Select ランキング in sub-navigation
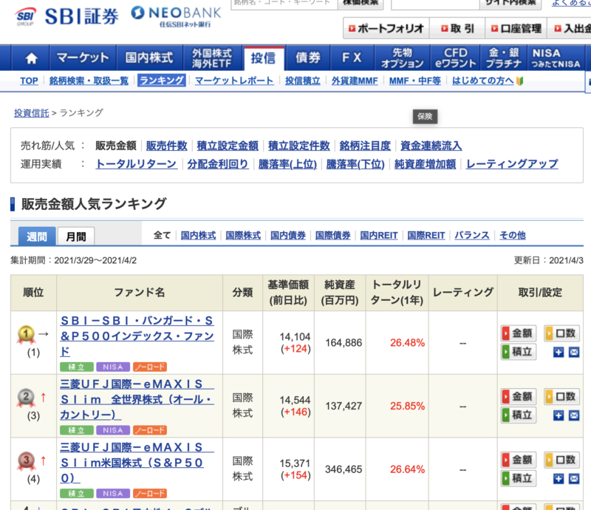591x510 pixels. [x=162, y=81]
